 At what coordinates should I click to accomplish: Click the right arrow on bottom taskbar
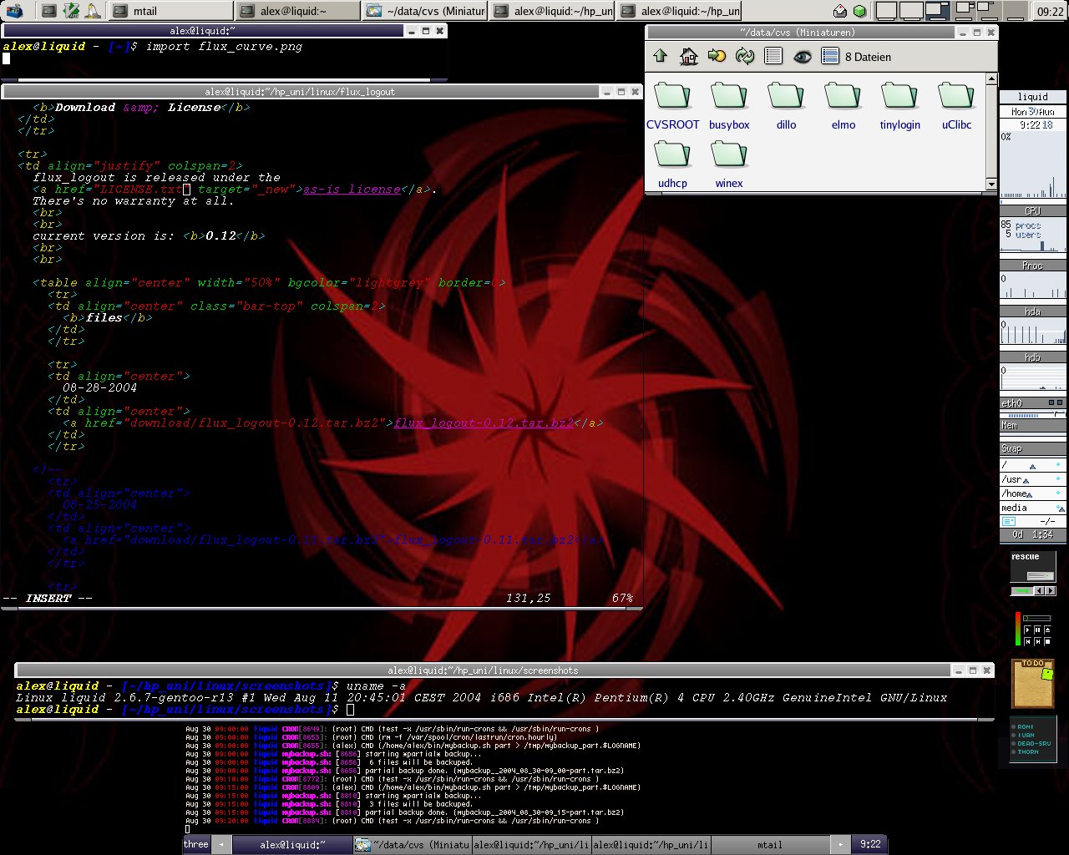click(841, 844)
